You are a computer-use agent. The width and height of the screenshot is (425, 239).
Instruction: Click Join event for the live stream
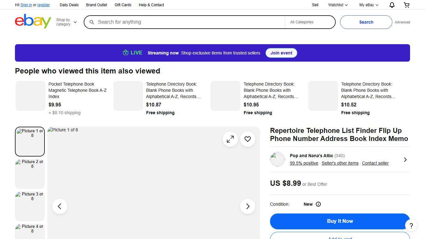[281, 53]
